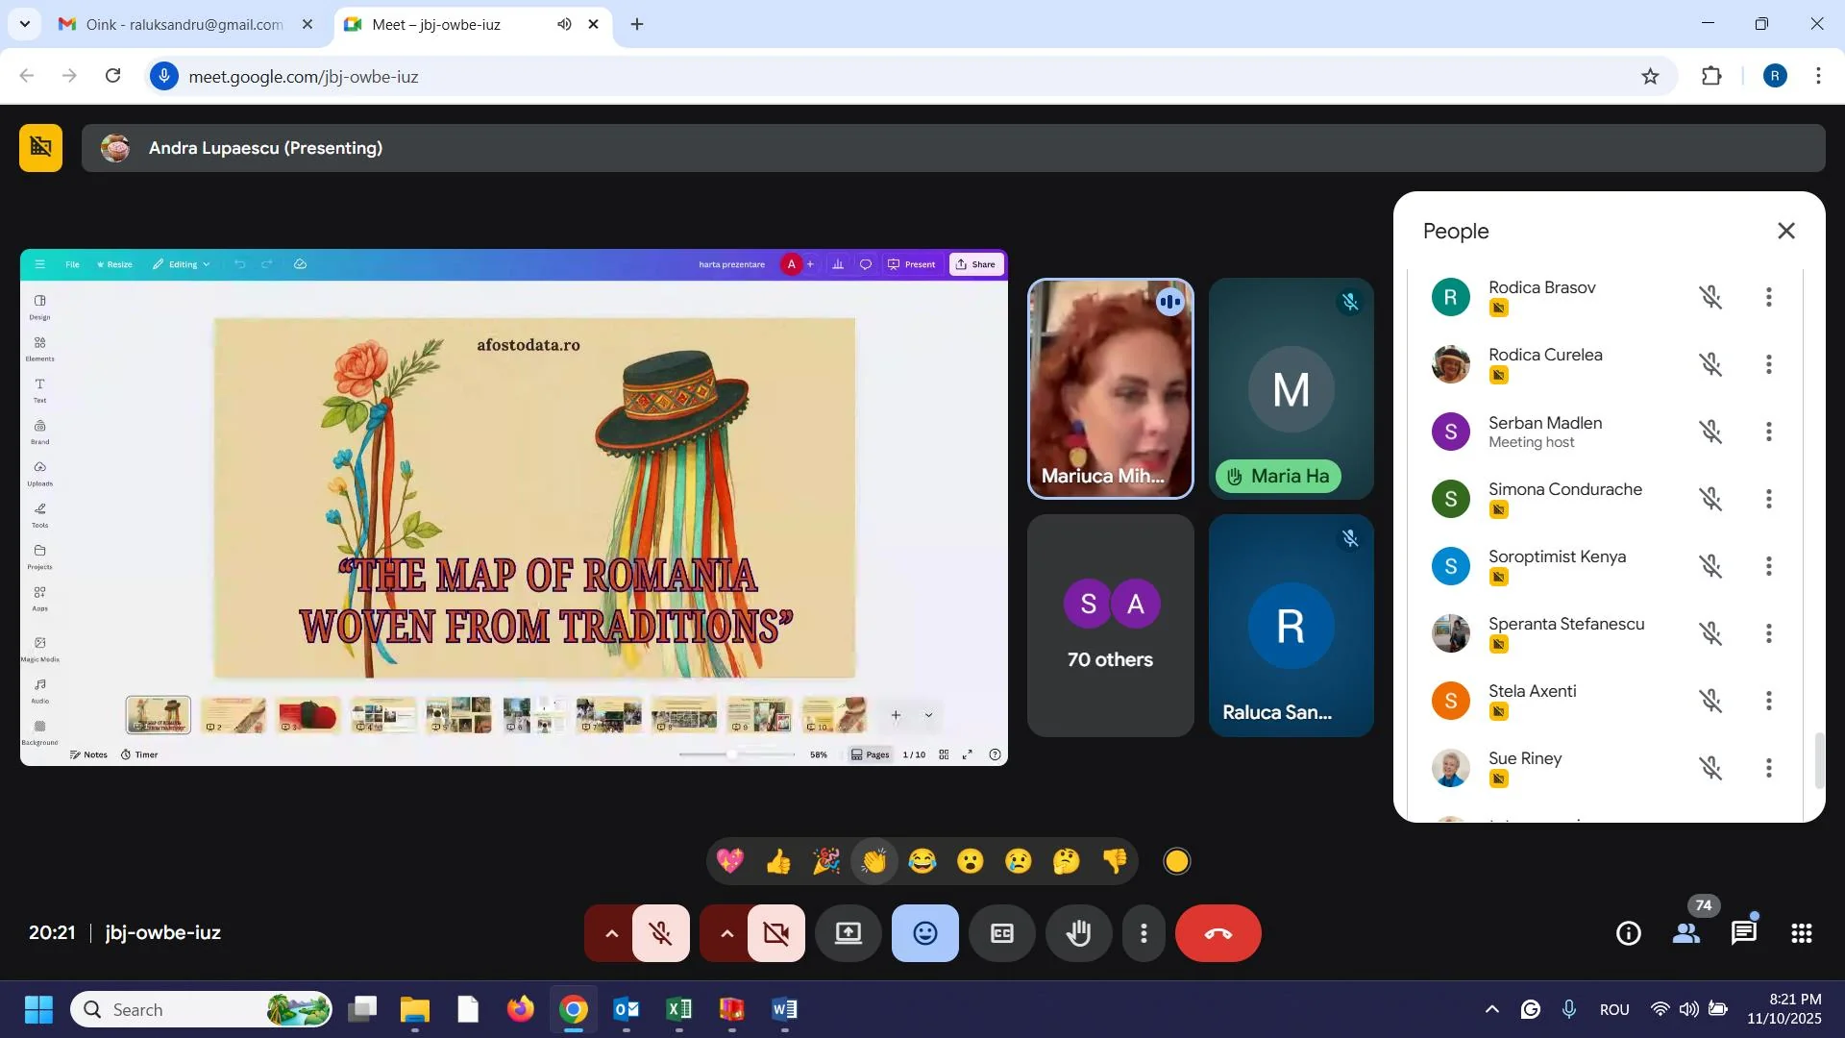
Task: Open Excel from the Windows taskbar
Action: click(x=679, y=1009)
